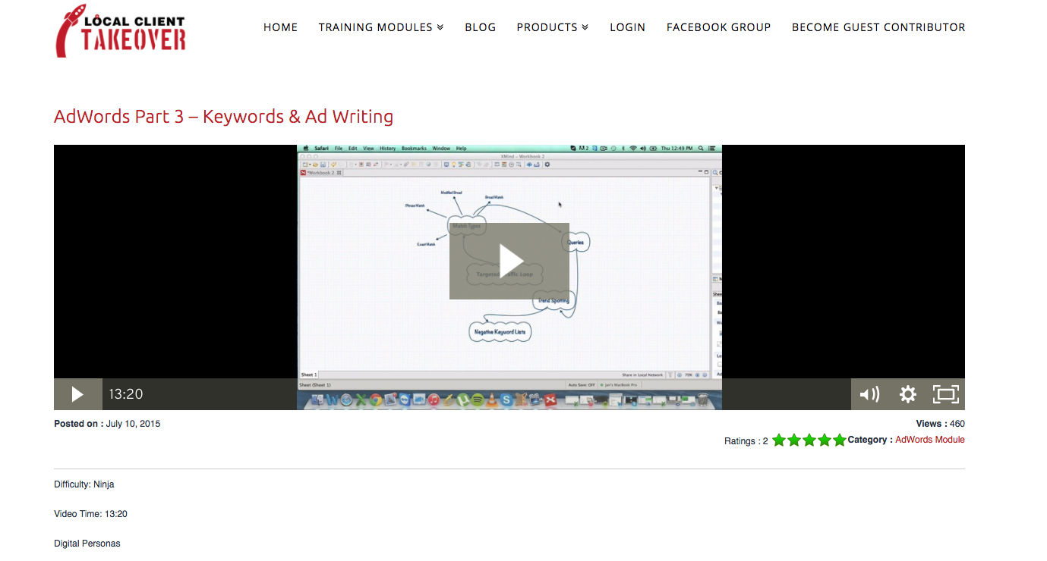The height and width of the screenshot is (561, 1047).
Task: Open the AdWords Module category link
Action: pyautogui.click(x=929, y=440)
